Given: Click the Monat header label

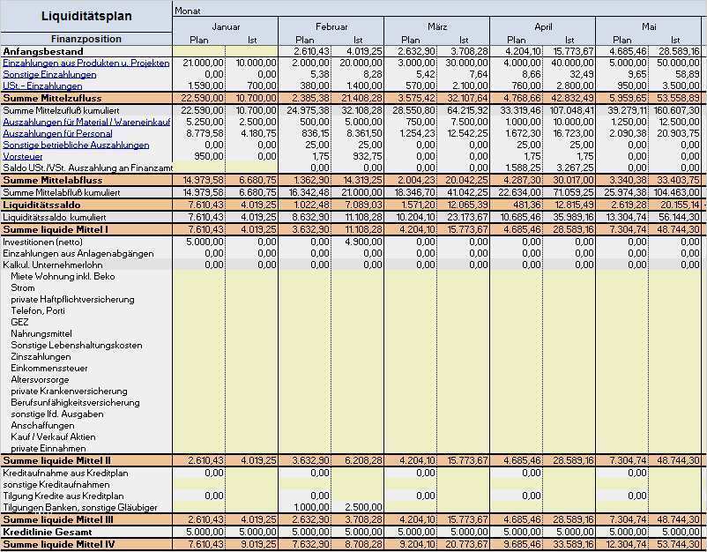Looking at the screenshot, I should [x=188, y=11].
